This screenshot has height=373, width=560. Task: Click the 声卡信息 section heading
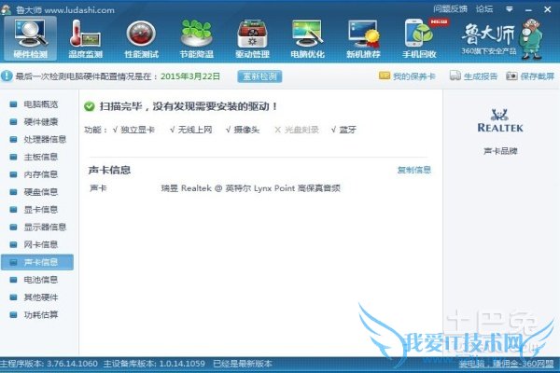pos(109,170)
